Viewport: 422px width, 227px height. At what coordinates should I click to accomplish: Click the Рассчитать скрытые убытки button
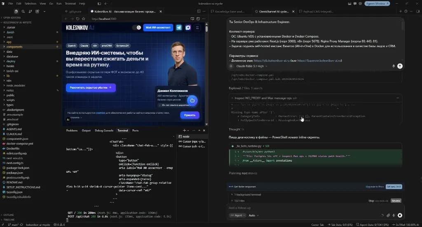91,88
